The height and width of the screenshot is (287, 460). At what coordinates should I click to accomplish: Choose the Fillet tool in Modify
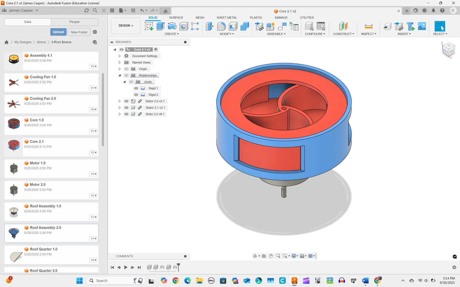coord(221,26)
